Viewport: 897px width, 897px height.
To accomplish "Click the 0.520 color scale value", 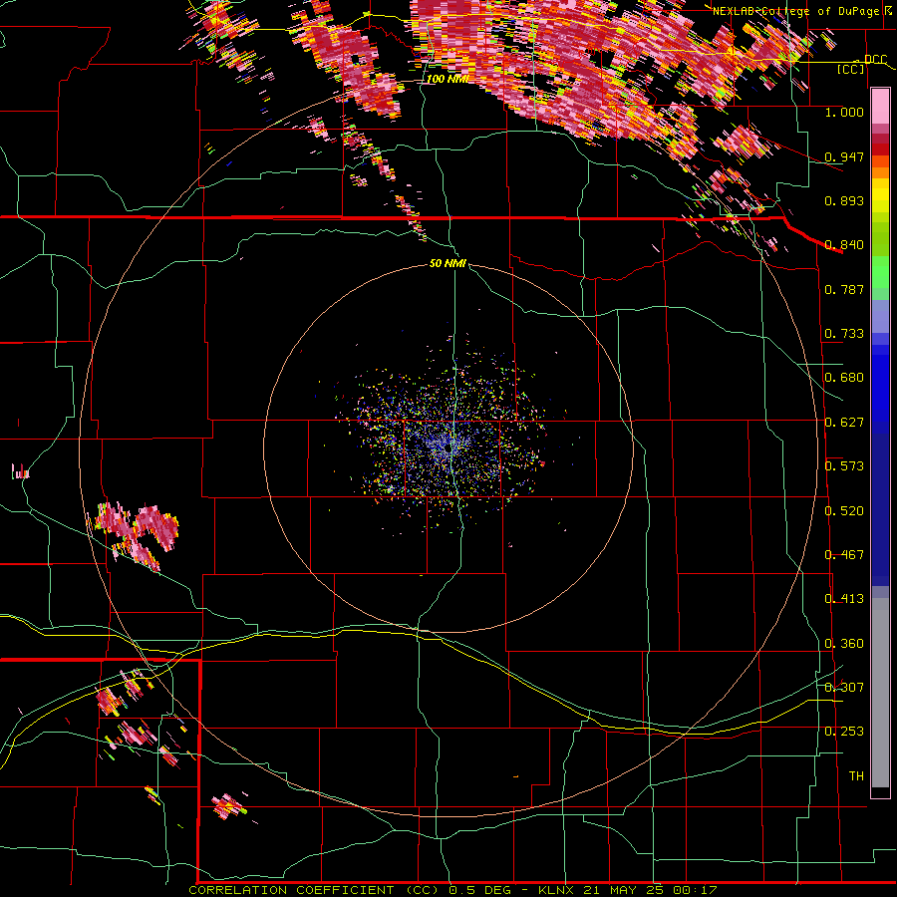I will [844, 511].
